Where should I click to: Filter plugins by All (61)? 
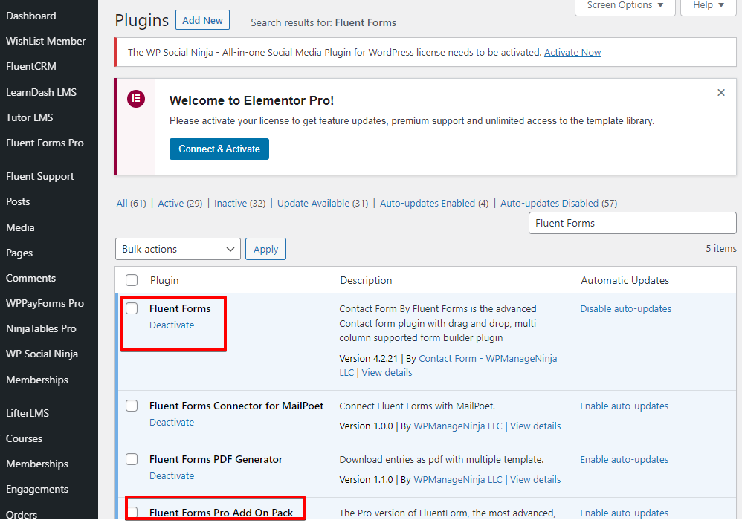(131, 204)
